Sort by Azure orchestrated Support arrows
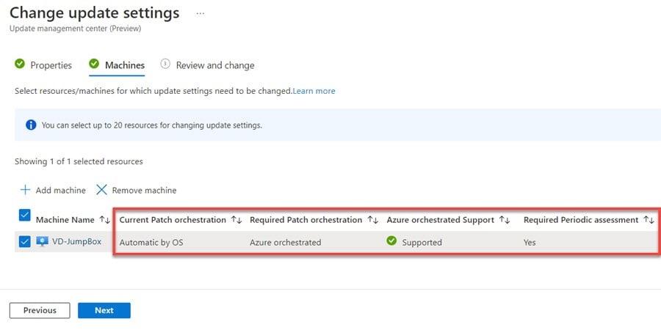Screen dimensions: 661x330 point(505,220)
